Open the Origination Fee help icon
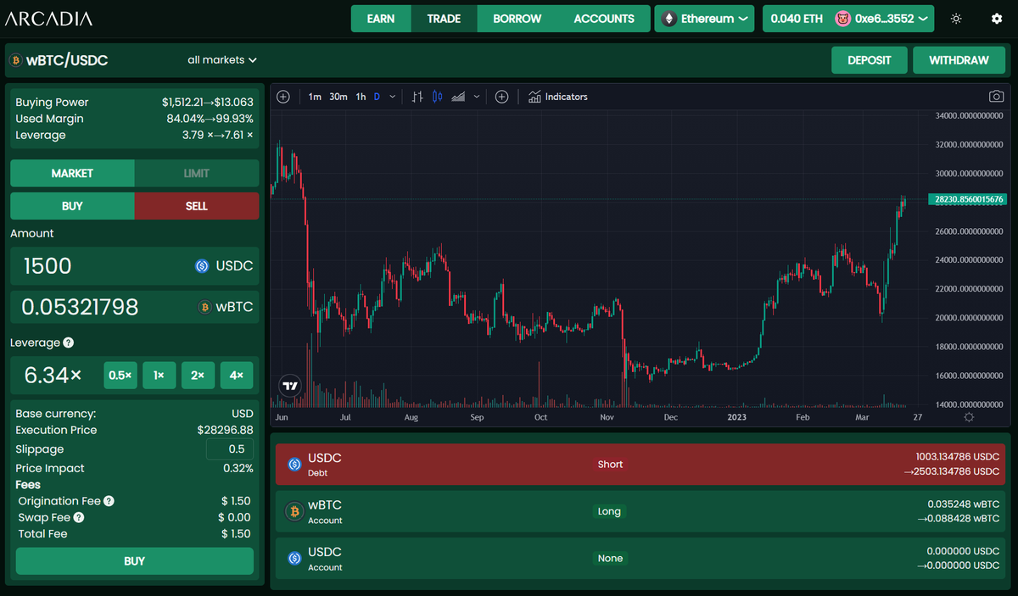The height and width of the screenshot is (596, 1018). coord(109,501)
